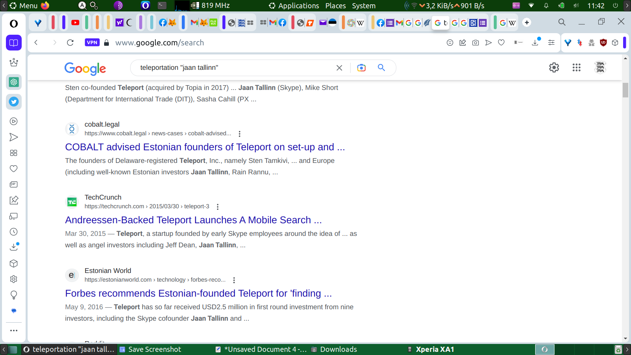Open Downloads icon in sidebar
The height and width of the screenshot is (355, 631).
click(x=14, y=247)
